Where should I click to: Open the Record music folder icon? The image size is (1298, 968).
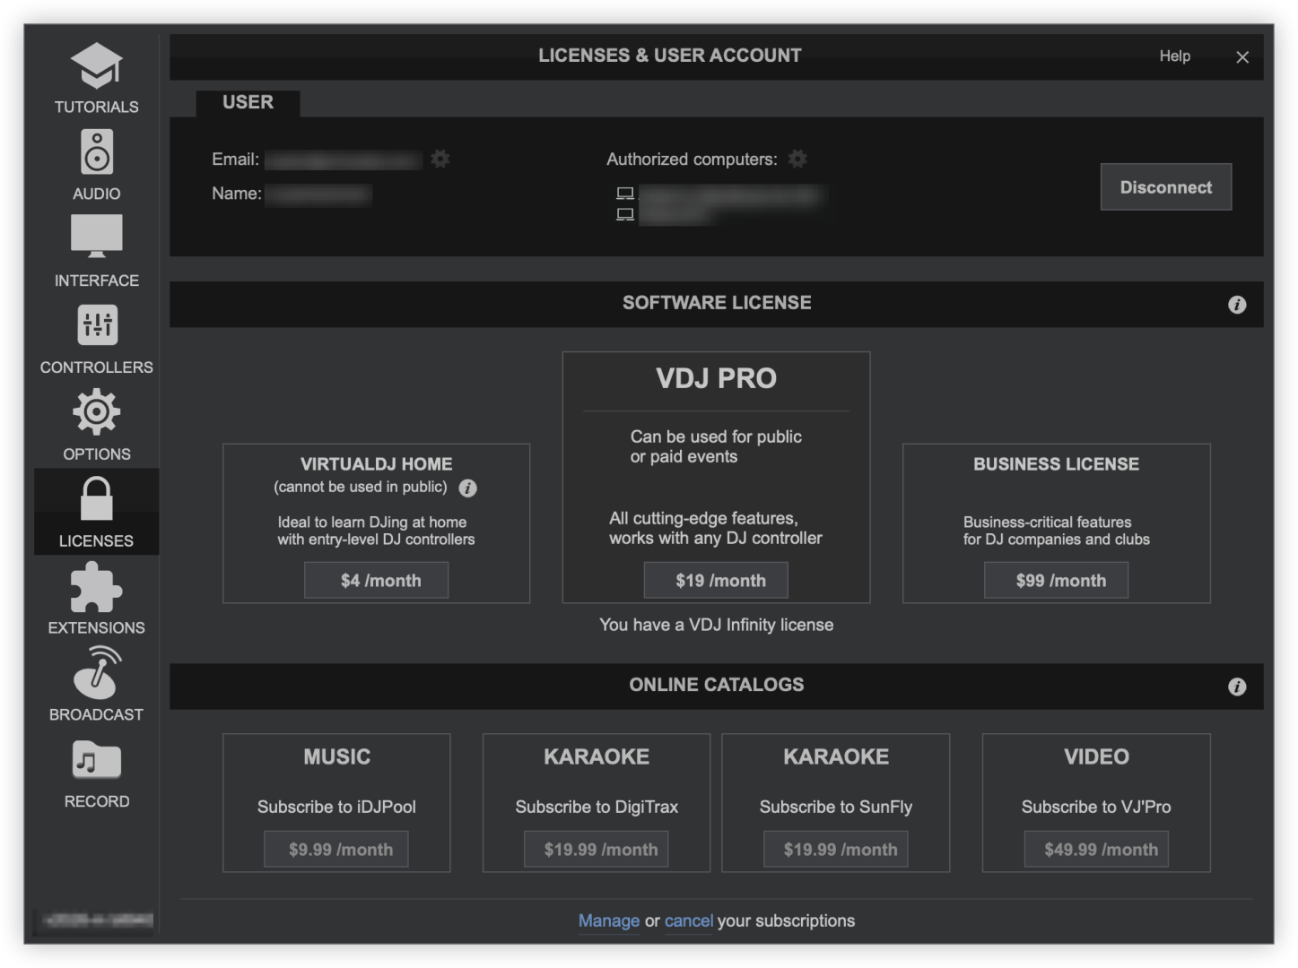pyautogui.click(x=96, y=761)
